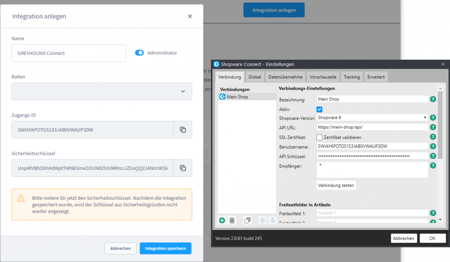Toggle the Administrator switch
Viewport: 450px width, 262px height.
[139, 53]
